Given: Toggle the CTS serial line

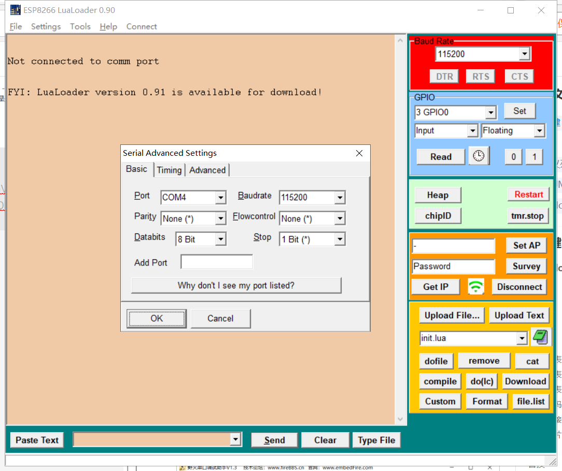Looking at the screenshot, I should click(x=518, y=76).
